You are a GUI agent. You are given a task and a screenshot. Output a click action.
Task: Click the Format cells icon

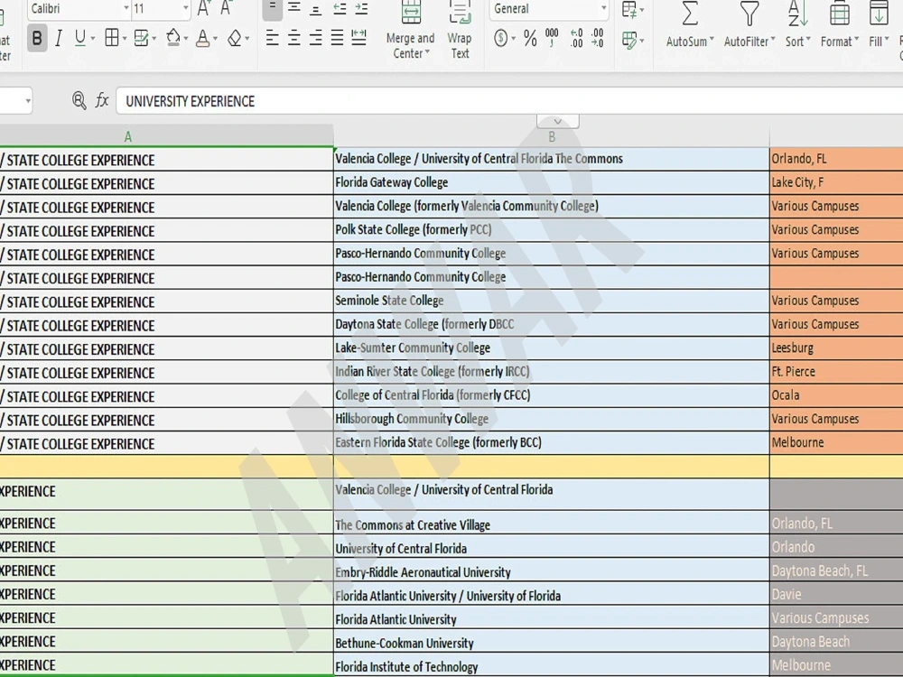(839, 13)
